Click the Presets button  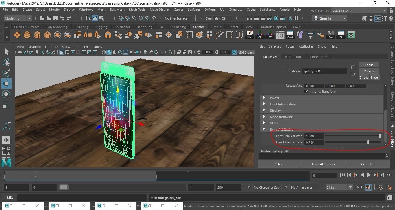[x=369, y=71]
